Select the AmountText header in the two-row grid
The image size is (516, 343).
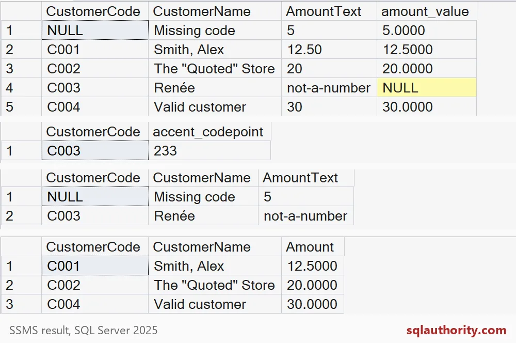click(306, 178)
